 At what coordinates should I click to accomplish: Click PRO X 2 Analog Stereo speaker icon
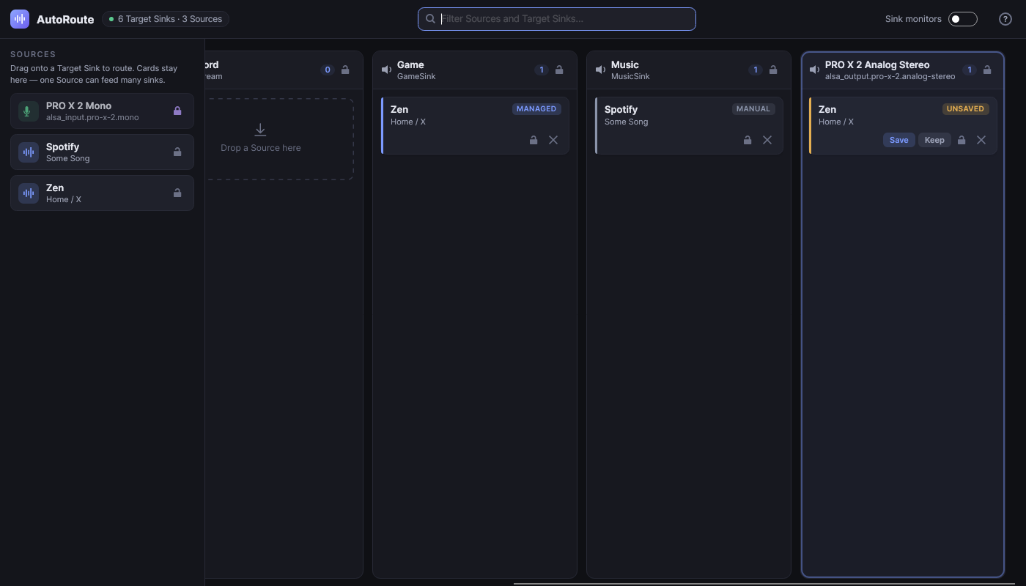pyautogui.click(x=814, y=70)
